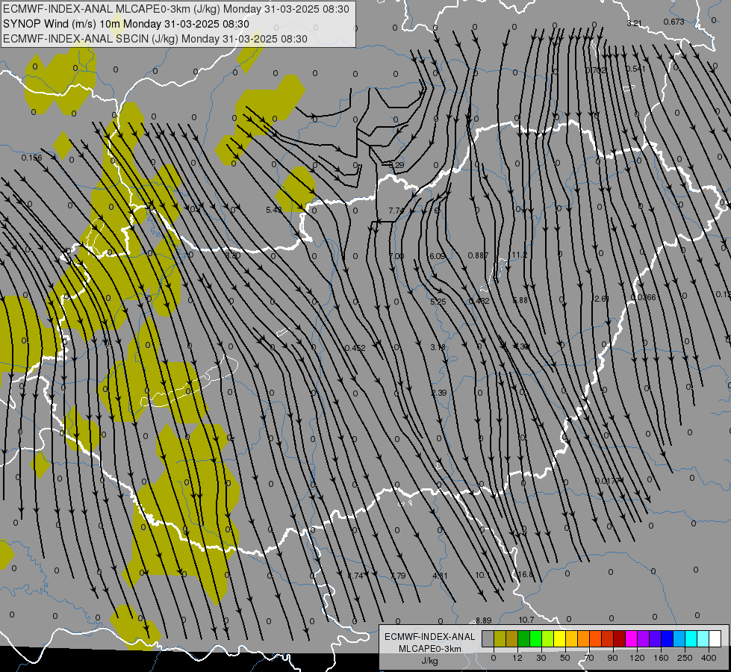731x672 pixels.
Task: Click the magenta swatch in the legend
Action: click(631, 638)
